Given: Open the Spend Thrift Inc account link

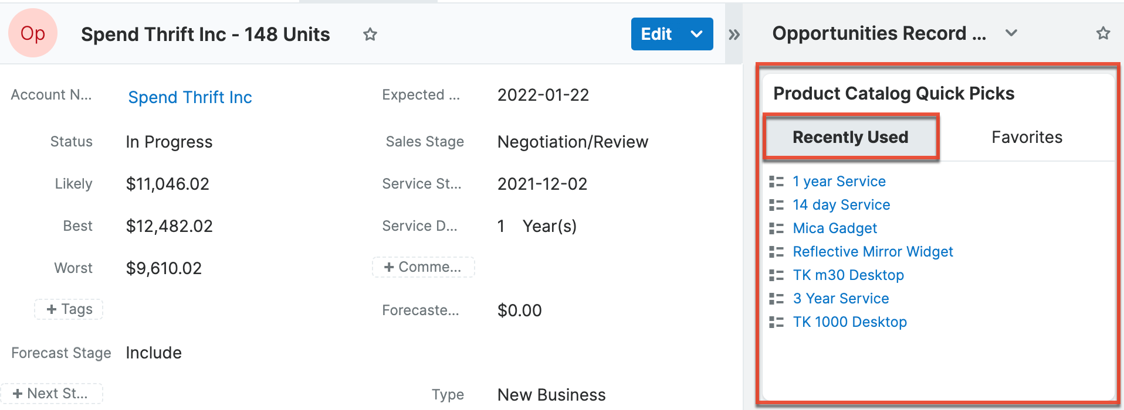Looking at the screenshot, I should [x=190, y=97].
